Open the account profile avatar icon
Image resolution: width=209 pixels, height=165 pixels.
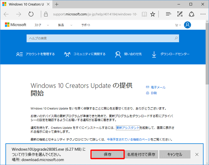[187, 25]
